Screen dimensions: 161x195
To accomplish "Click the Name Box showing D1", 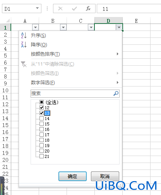I will (22, 8).
